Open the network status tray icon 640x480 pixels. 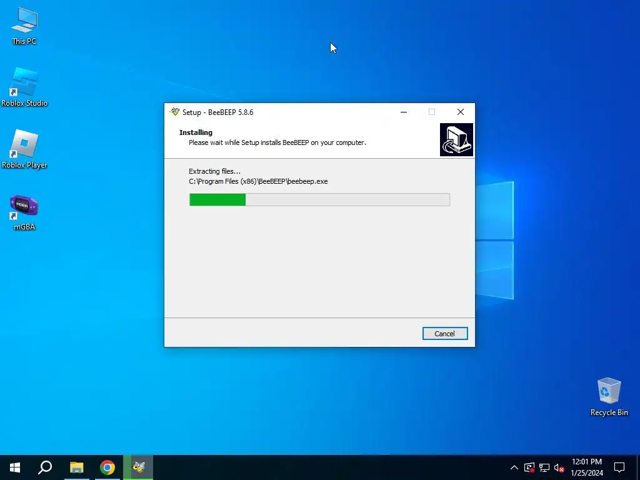tap(544, 467)
